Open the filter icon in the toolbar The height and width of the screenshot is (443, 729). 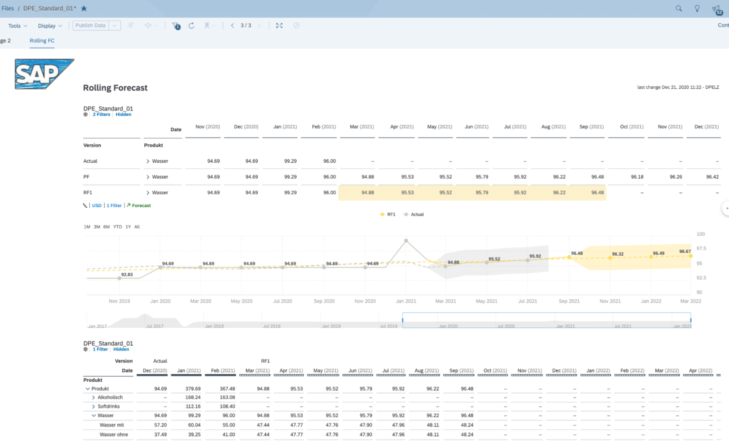pos(176,26)
